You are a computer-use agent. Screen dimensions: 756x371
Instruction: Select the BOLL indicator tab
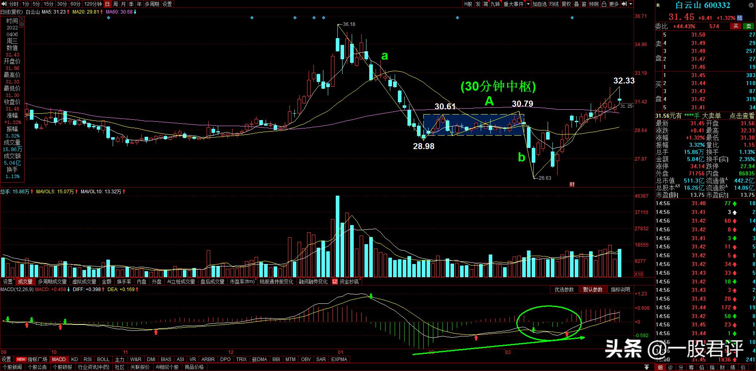(103, 359)
